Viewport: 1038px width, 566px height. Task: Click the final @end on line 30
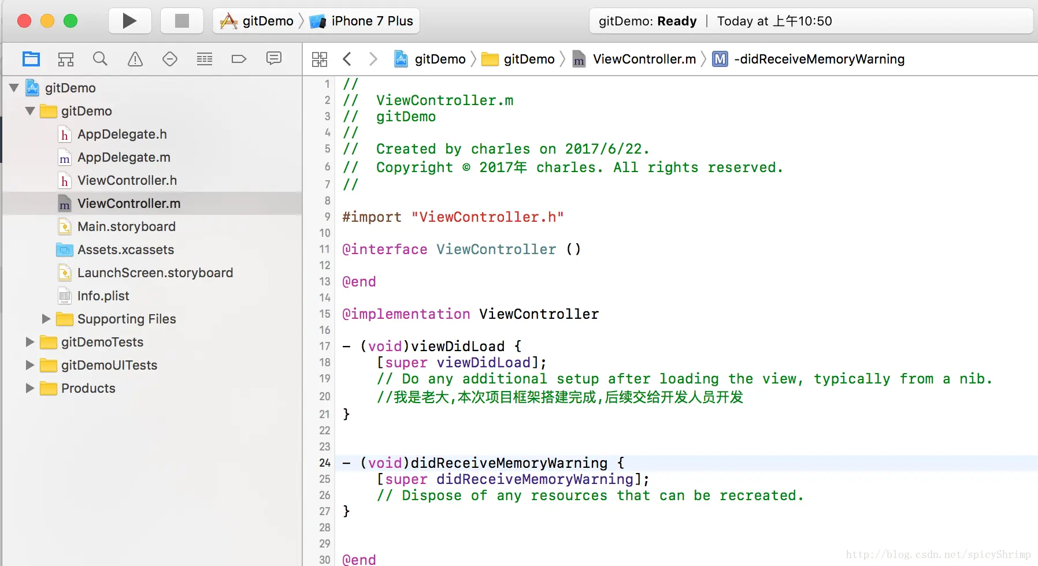(359, 560)
